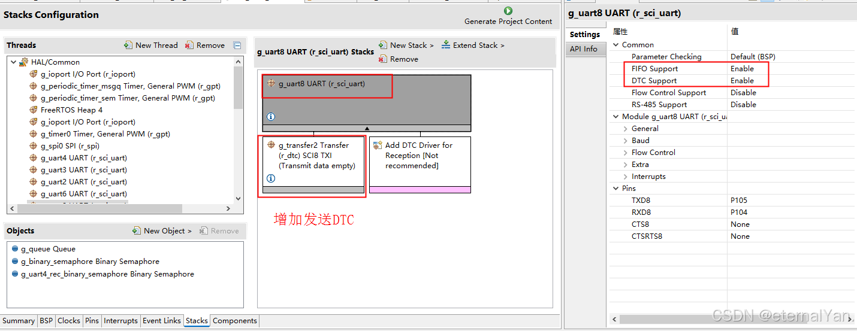Collapse the Pins properties section
Screen dimensions: 857x331
coord(616,188)
